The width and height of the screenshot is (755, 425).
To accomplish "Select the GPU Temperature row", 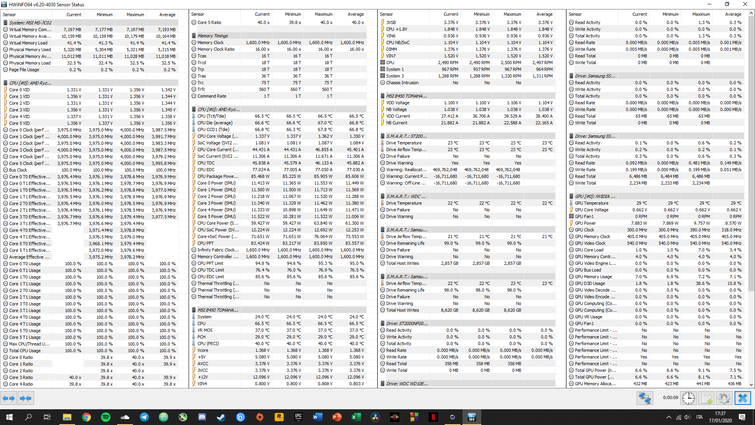I will [x=656, y=203].
